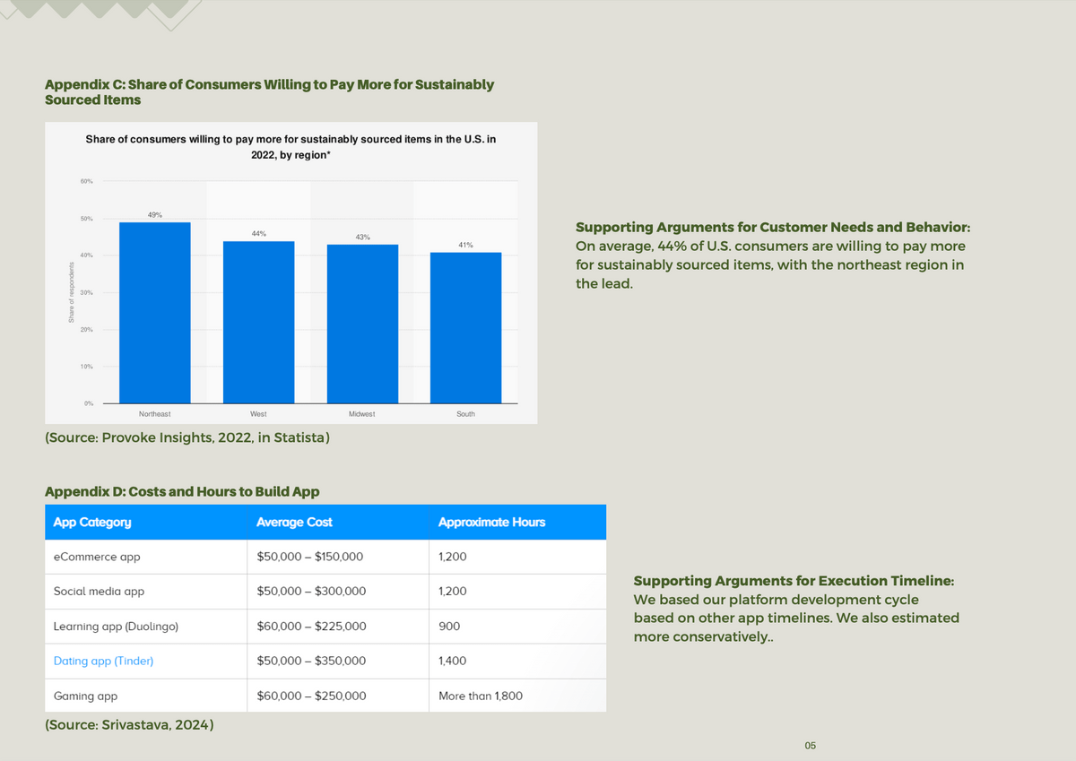Image resolution: width=1076 pixels, height=761 pixels.
Task: Select the paragraph about platform development cycle
Action: [796, 618]
